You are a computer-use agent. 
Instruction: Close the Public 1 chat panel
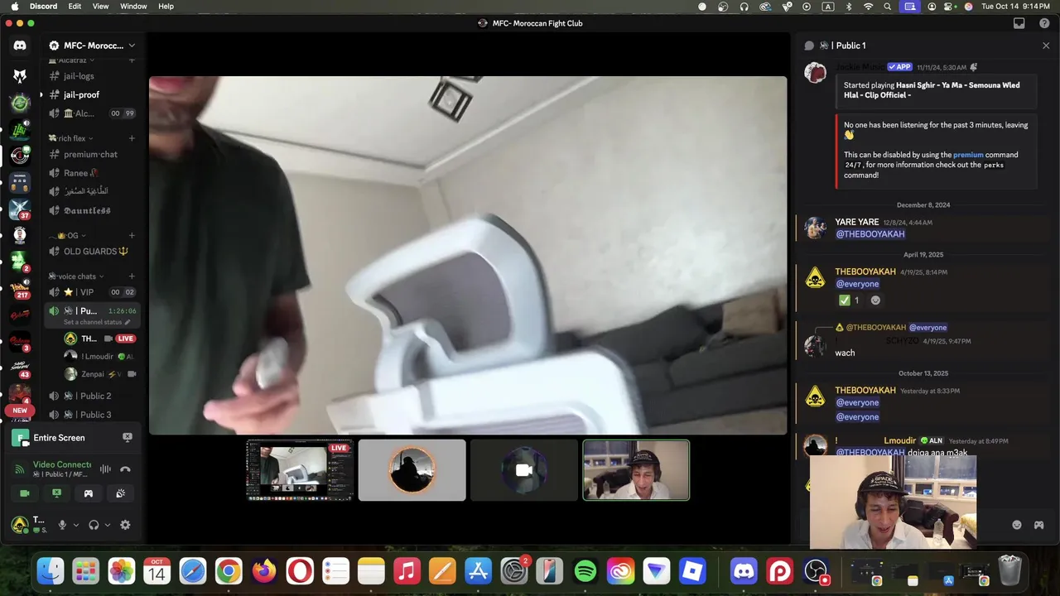pos(1046,46)
